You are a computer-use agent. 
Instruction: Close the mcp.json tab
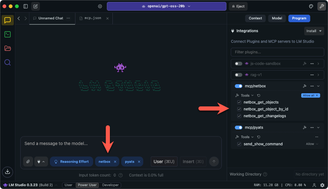click(107, 18)
